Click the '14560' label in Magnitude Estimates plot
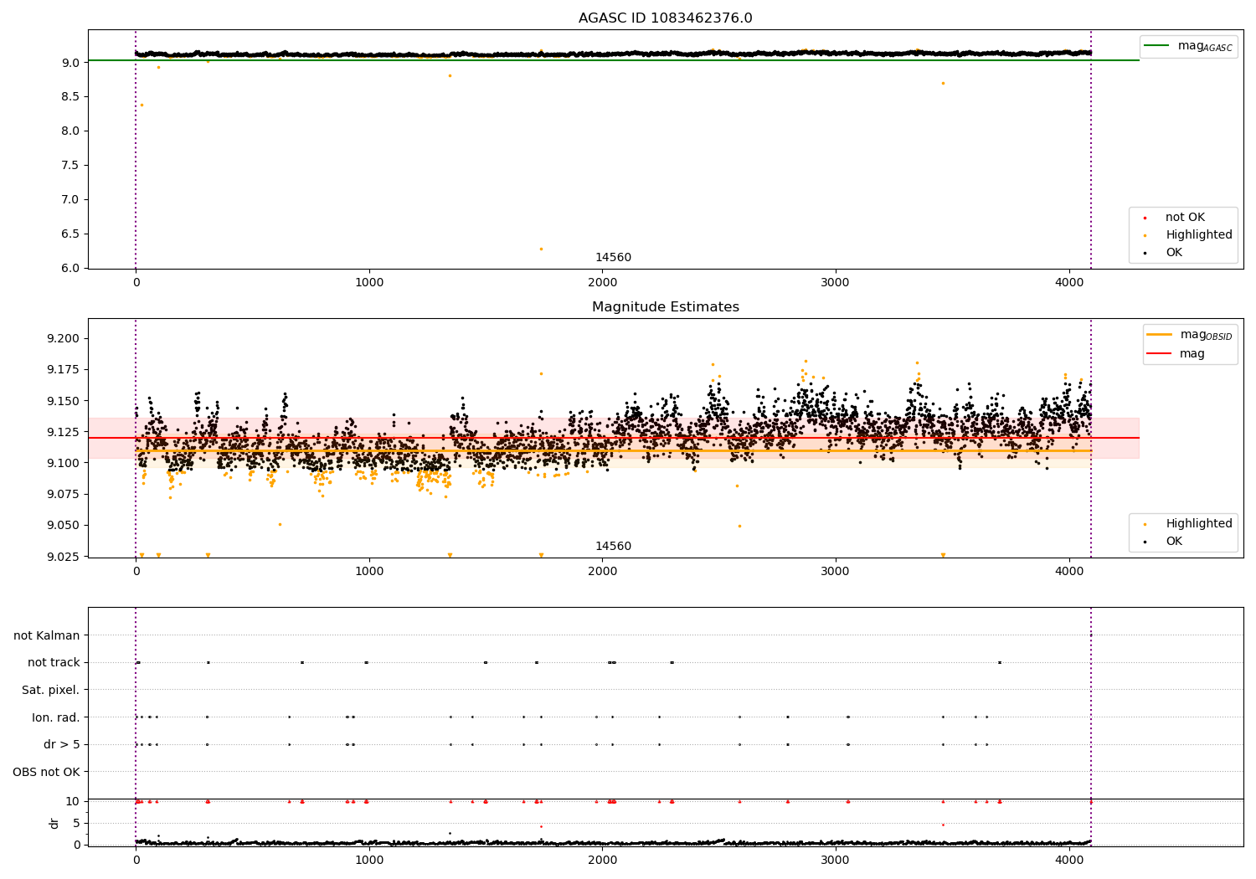This screenshot has width=1256, height=879. (x=613, y=547)
